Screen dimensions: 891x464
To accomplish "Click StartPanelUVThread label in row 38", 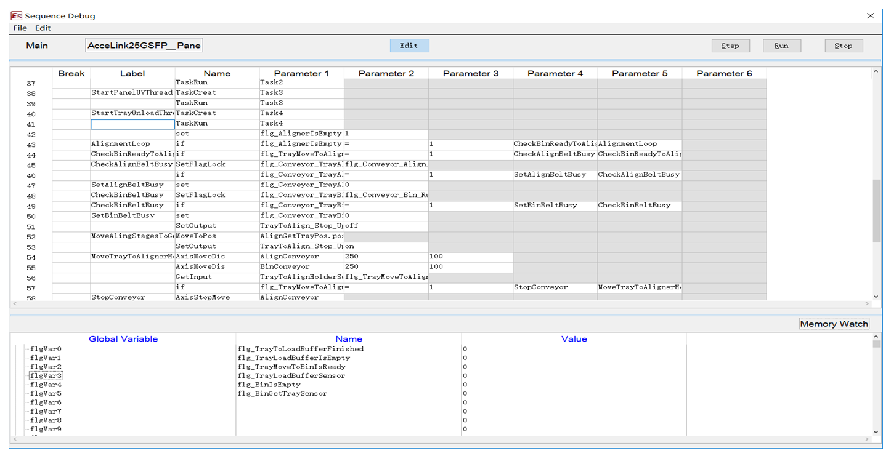I will (x=132, y=93).
